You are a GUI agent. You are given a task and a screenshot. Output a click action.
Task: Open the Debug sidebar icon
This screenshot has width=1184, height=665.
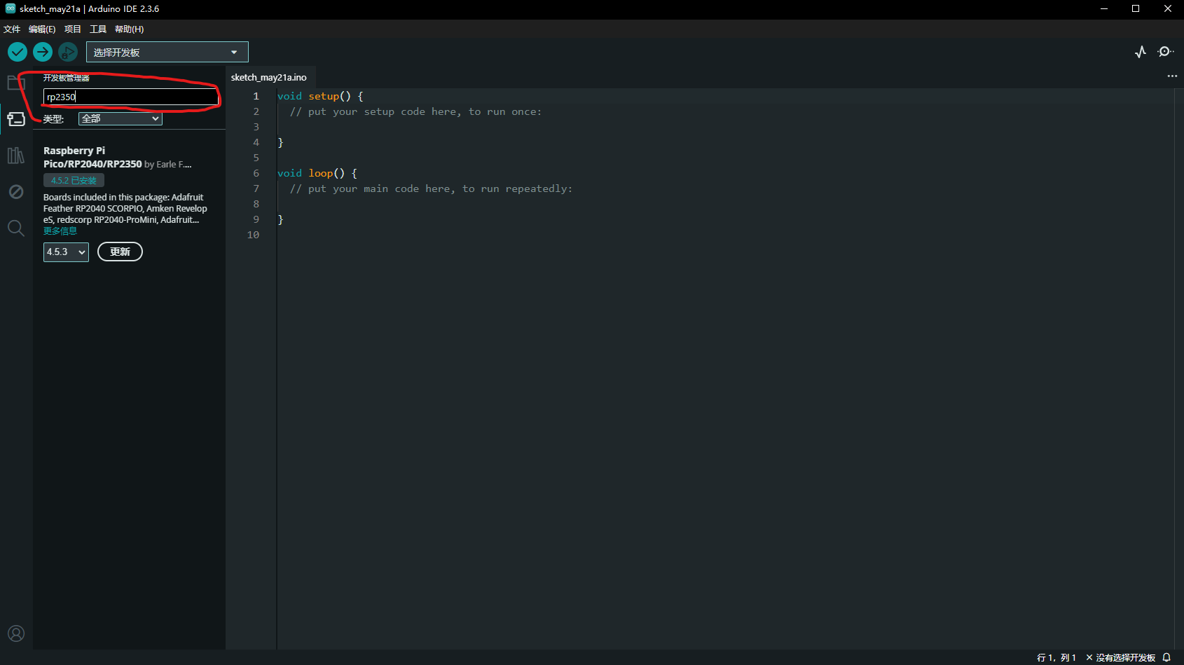pos(16,192)
